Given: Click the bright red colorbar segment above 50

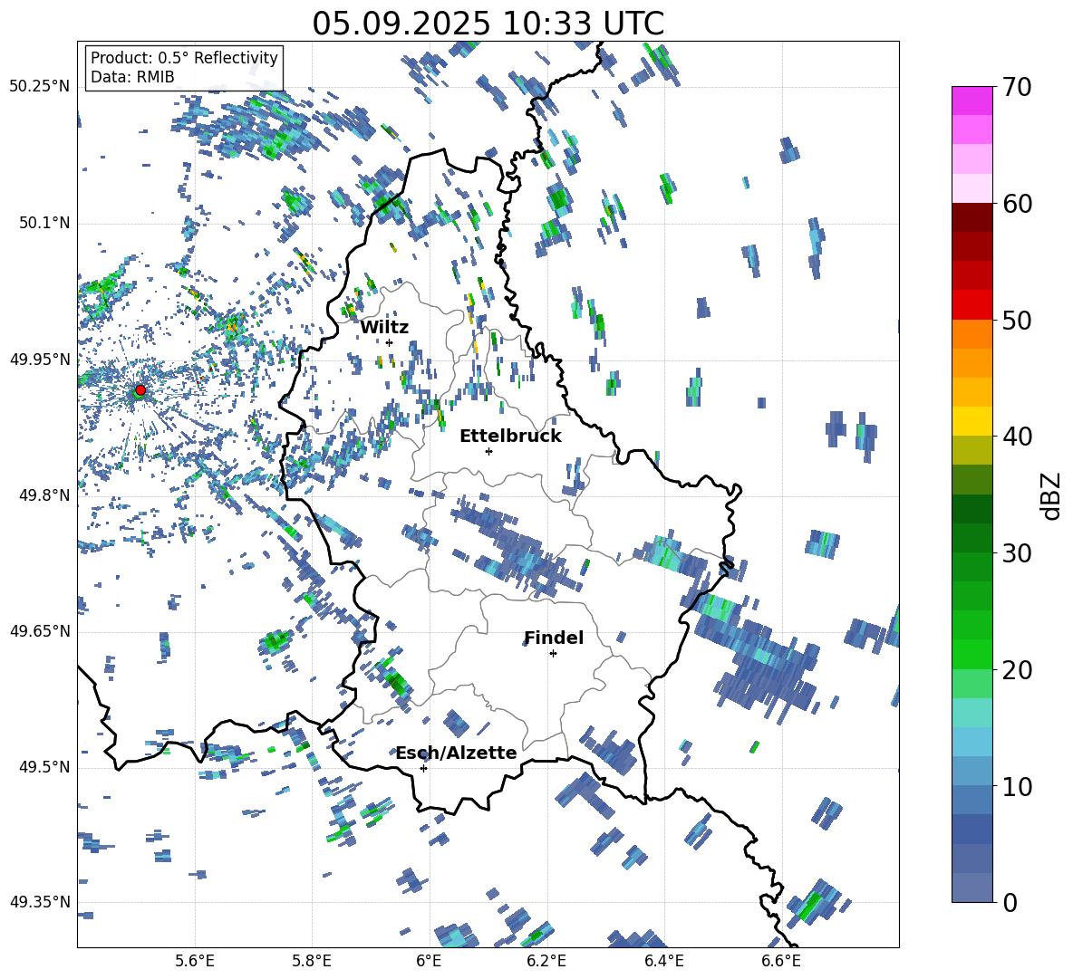Looking at the screenshot, I should point(971,304).
